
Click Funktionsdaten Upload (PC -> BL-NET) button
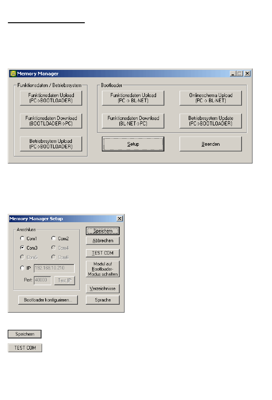point(133,98)
